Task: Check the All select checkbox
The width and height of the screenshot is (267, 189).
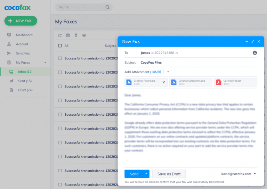Action: click(x=60, y=46)
